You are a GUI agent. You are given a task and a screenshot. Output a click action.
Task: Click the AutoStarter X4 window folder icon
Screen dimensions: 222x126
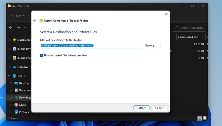tap(9, 6)
